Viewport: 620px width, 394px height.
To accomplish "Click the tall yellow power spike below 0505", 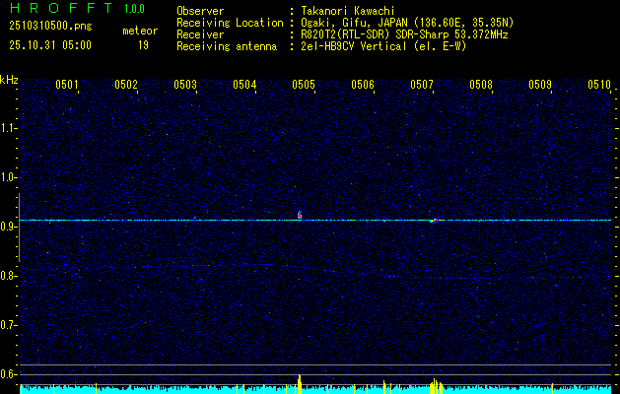I will (x=300, y=384).
